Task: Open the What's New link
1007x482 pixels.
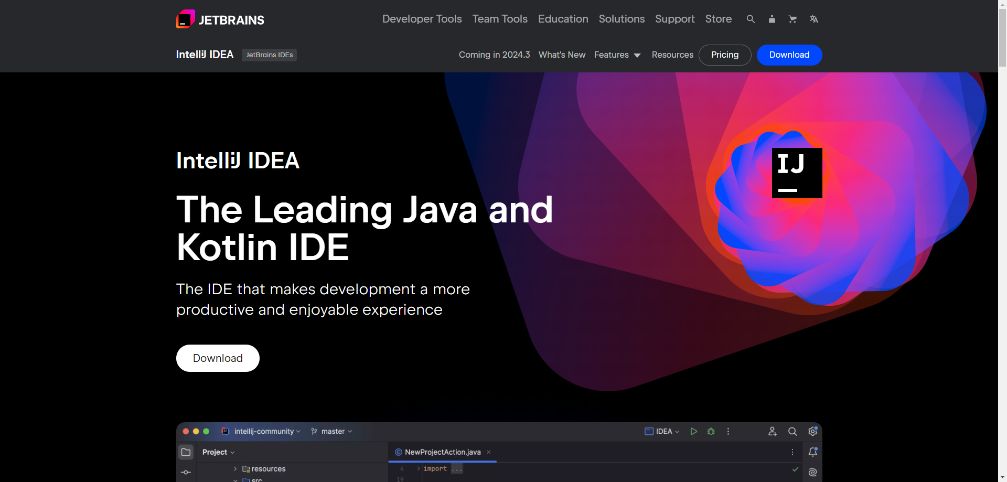Action: pos(562,55)
